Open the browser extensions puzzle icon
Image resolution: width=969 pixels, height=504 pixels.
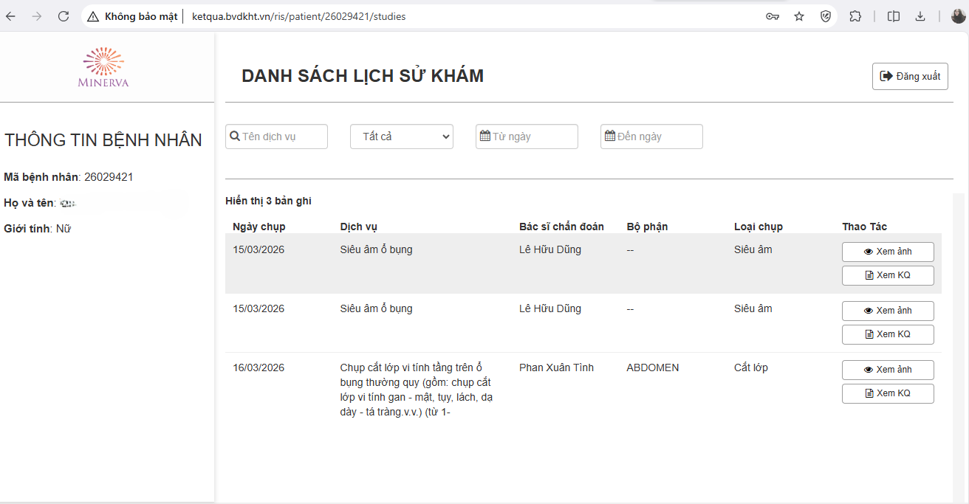(x=855, y=16)
